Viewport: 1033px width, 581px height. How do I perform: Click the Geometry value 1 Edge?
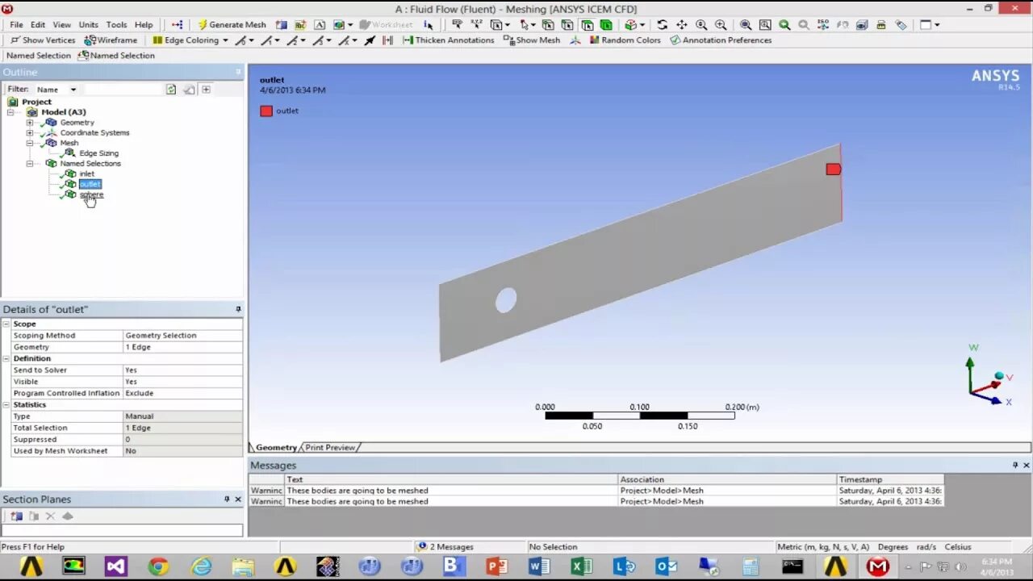tap(182, 347)
